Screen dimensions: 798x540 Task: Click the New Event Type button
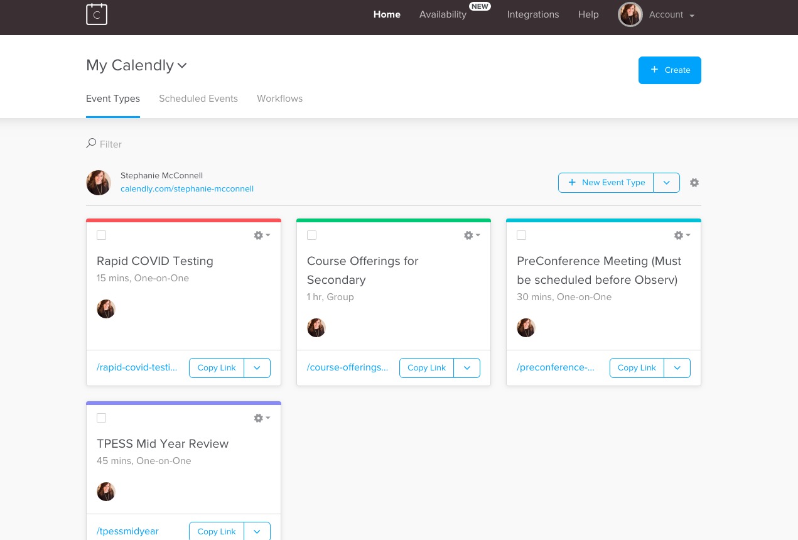[606, 183]
